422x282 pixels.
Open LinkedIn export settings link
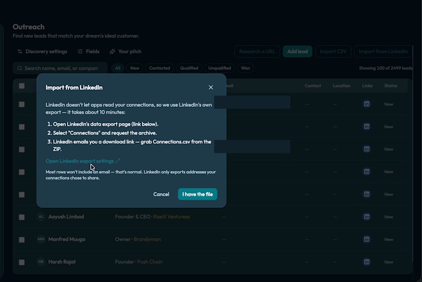coord(83,161)
